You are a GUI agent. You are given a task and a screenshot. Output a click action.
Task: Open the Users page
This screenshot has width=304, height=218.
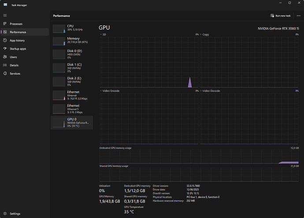tap(25, 57)
